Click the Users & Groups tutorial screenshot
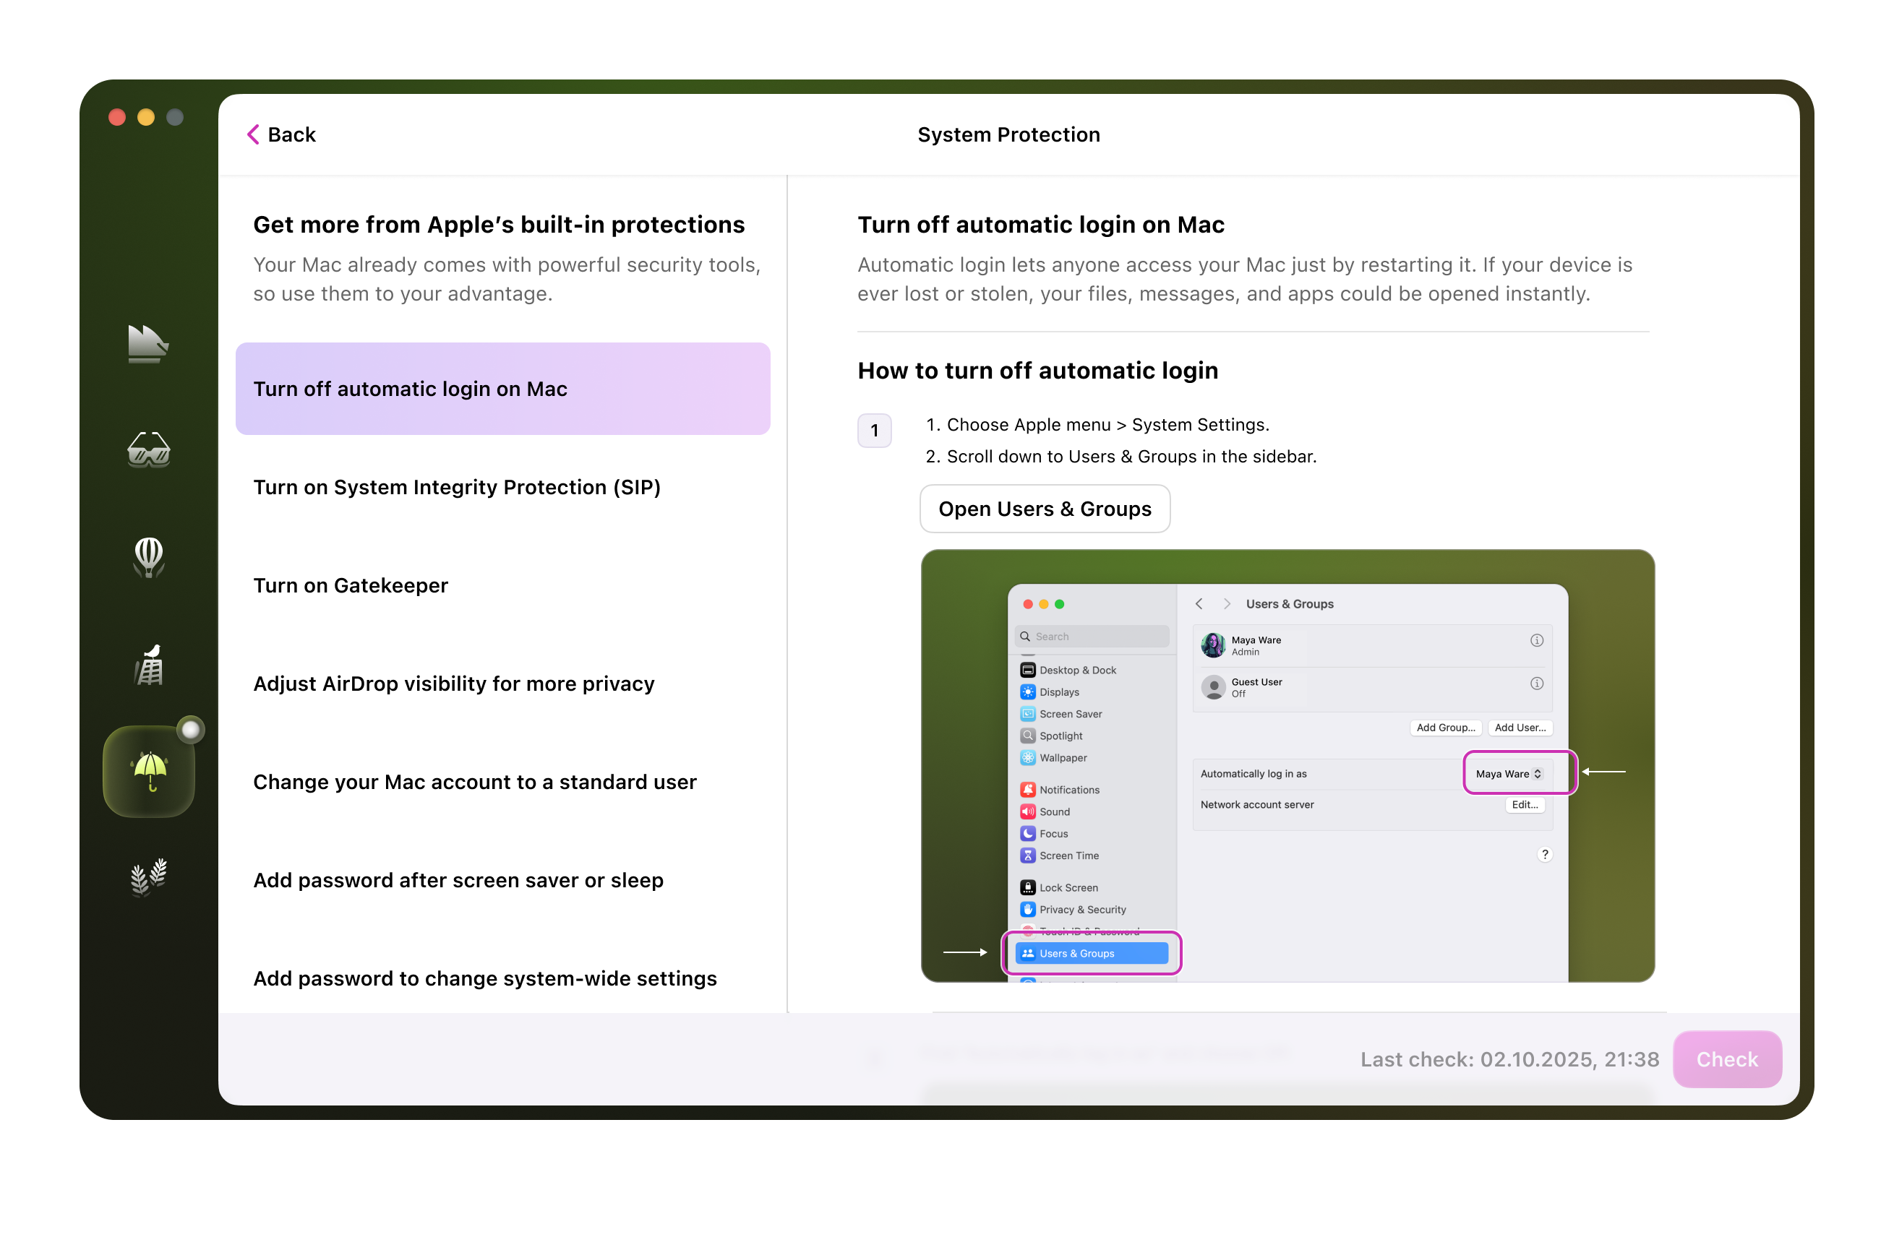 (1287, 765)
